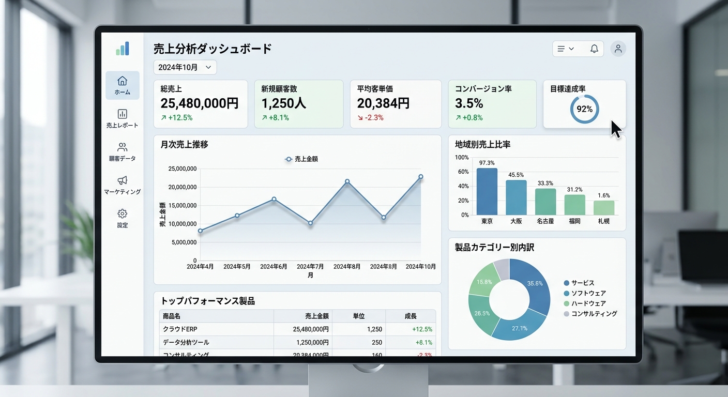This screenshot has width=728, height=397.
Task: Select the home icon in the sidebar
Action: click(x=122, y=81)
